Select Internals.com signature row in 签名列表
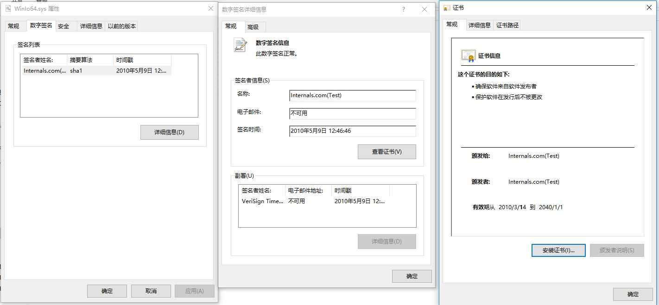The width and height of the screenshot is (659, 305). pos(97,71)
